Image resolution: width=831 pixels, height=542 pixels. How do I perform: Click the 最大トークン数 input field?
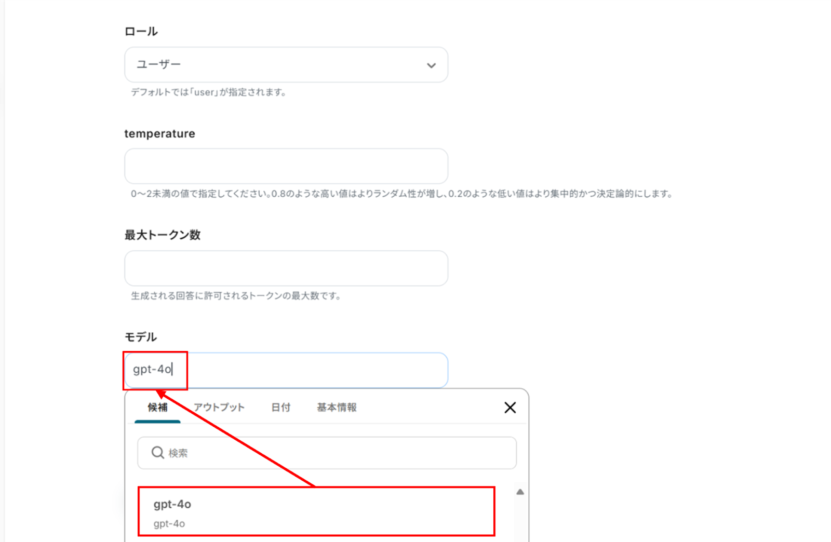click(286, 268)
